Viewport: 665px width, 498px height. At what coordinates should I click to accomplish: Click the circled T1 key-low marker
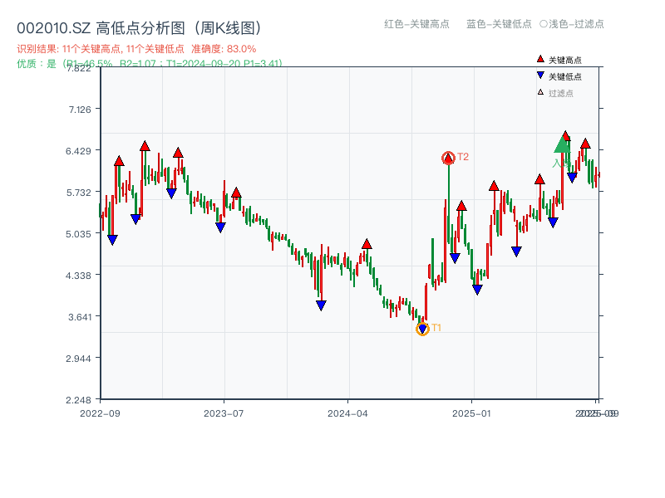pos(422,329)
